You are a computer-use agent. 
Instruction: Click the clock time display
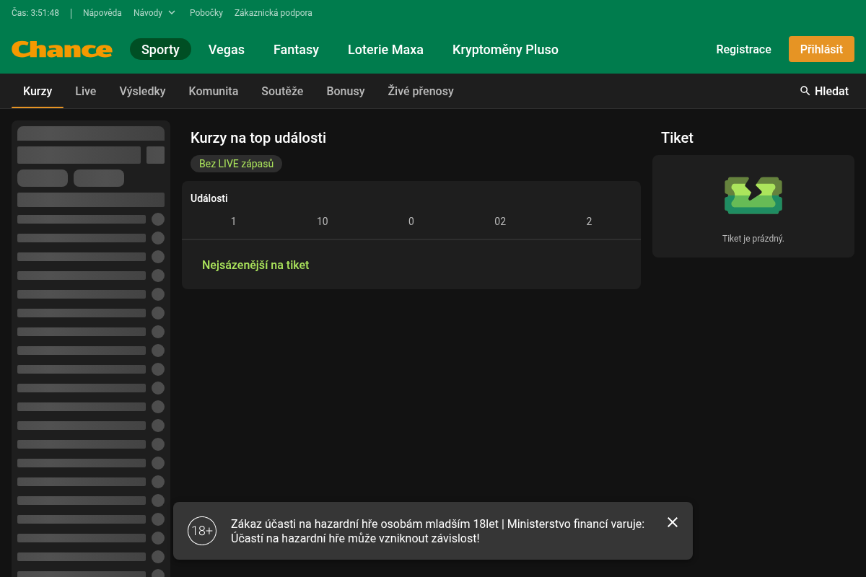(35, 13)
